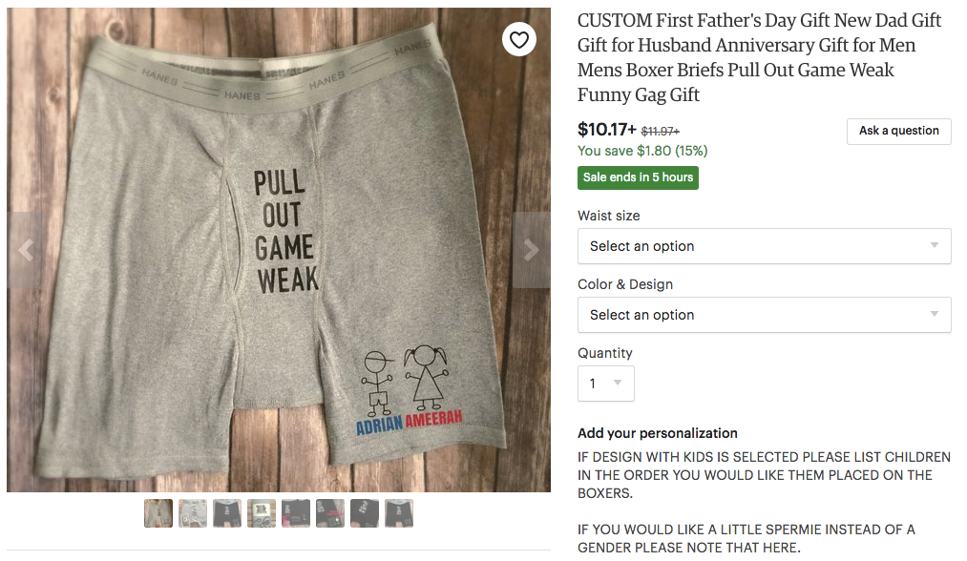967x561 pixels.
Task: Favorite this item with the heart icon
Action: click(519, 39)
